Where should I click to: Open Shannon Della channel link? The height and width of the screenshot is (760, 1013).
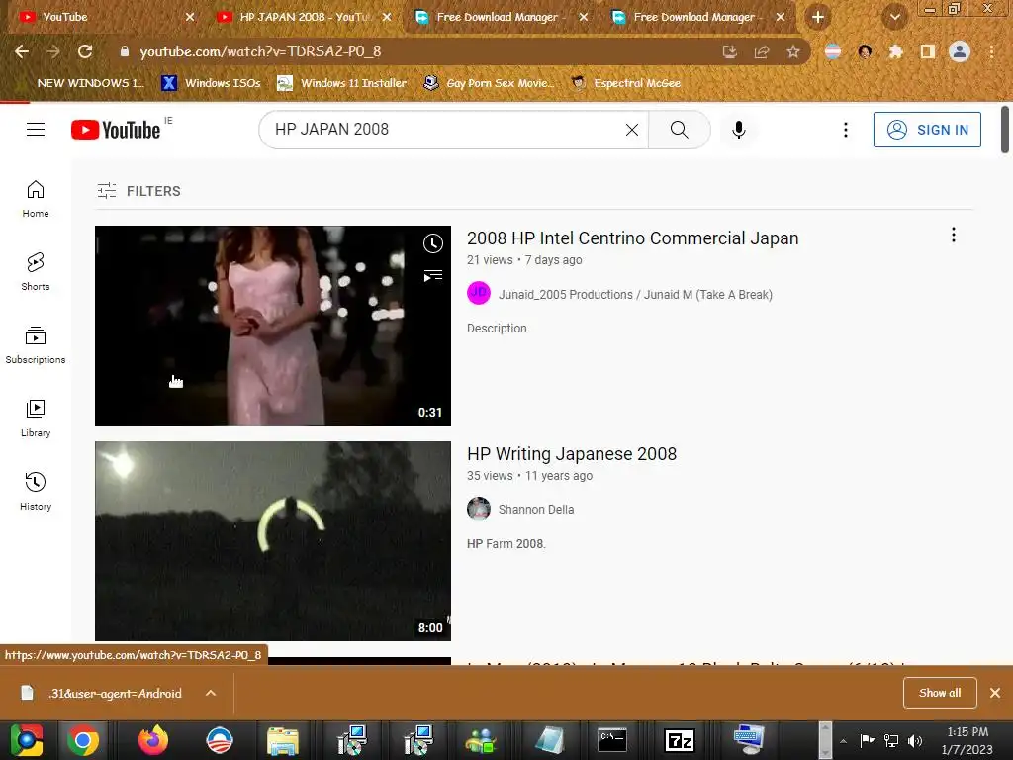(536, 510)
